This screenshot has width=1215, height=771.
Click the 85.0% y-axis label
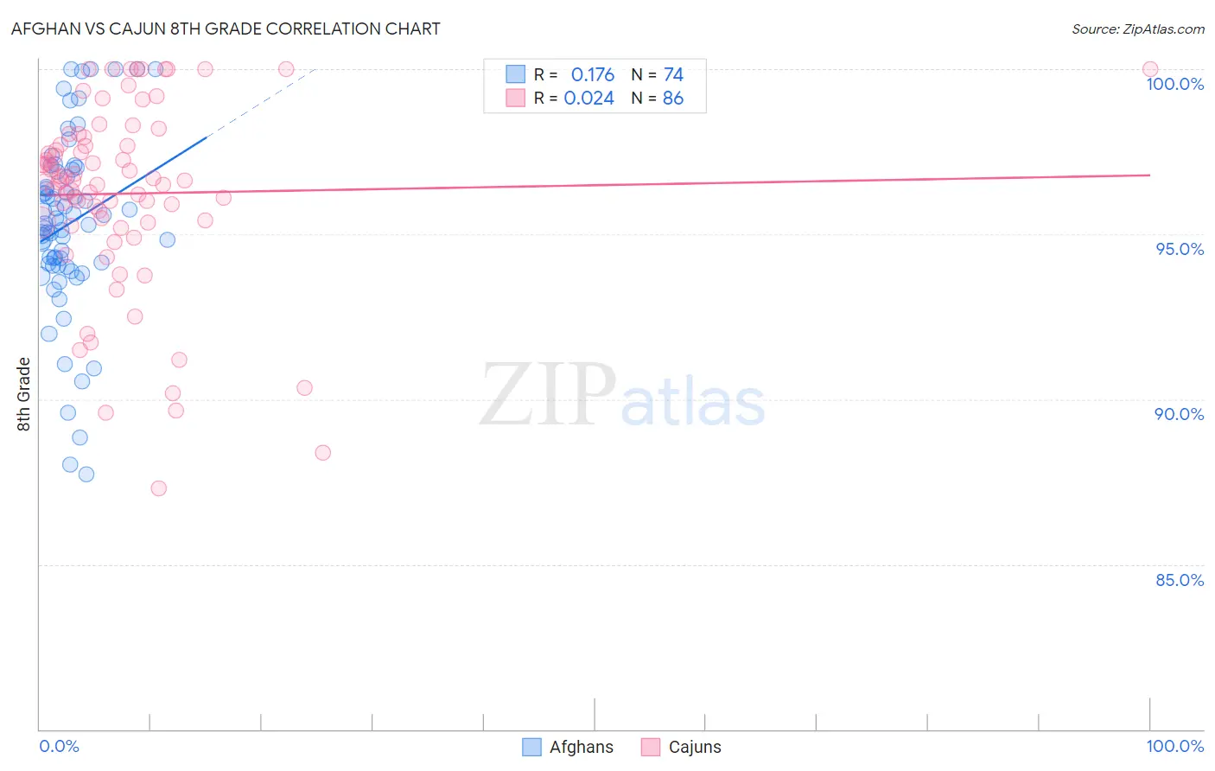pos(1180,580)
